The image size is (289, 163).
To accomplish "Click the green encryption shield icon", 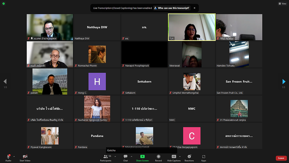I will click(3, 4).
